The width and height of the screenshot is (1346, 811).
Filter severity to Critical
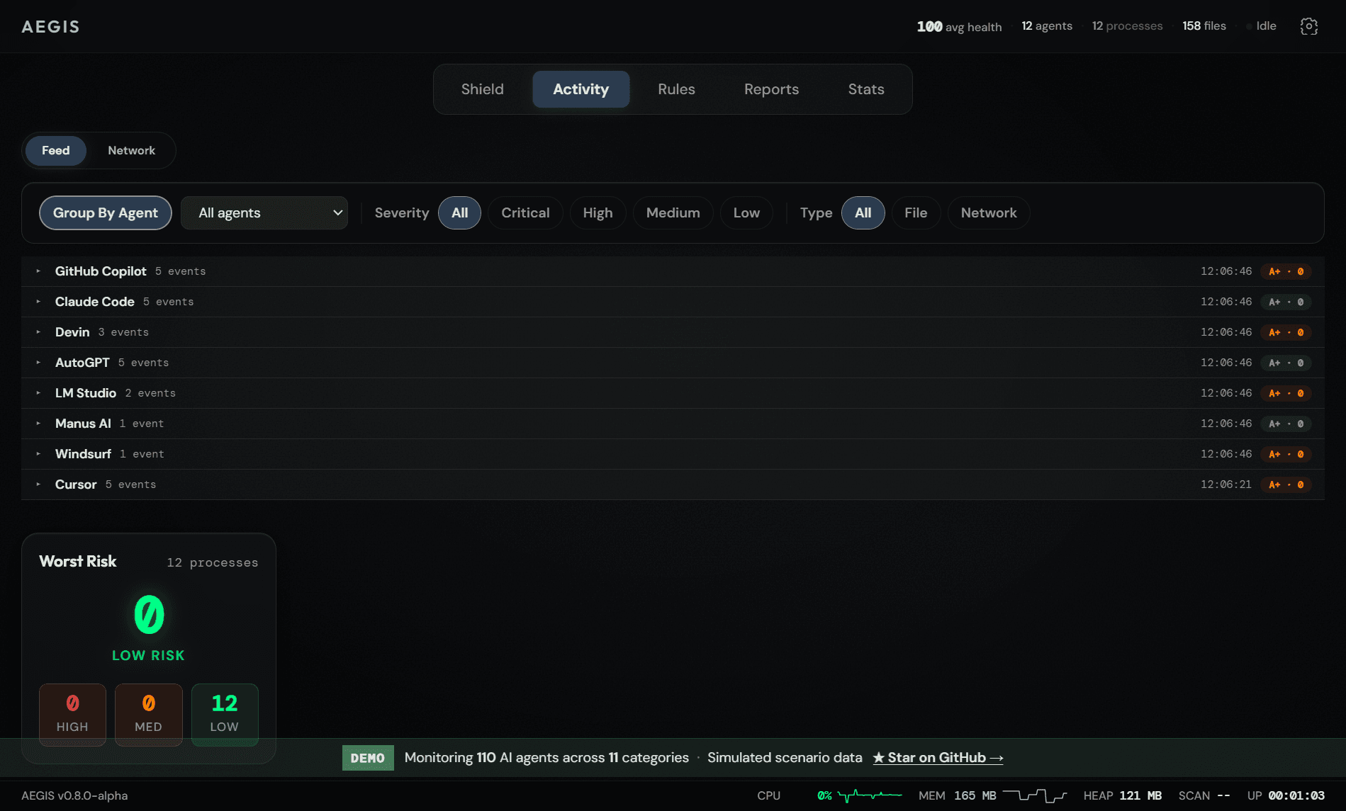(525, 212)
